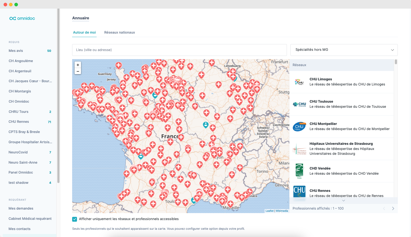The width and height of the screenshot is (411, 237).
Task: Click the teal marker near Bordeaux coast
Action: [140, 156]
